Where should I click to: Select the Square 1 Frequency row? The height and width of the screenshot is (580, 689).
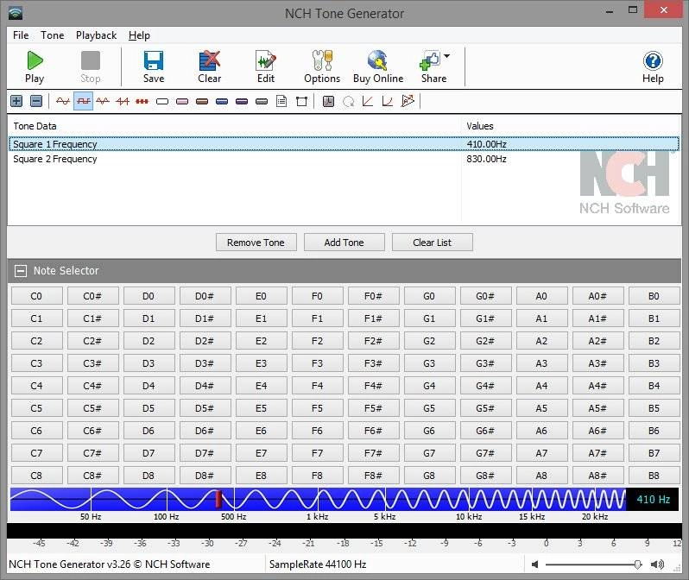pos(344,144)
